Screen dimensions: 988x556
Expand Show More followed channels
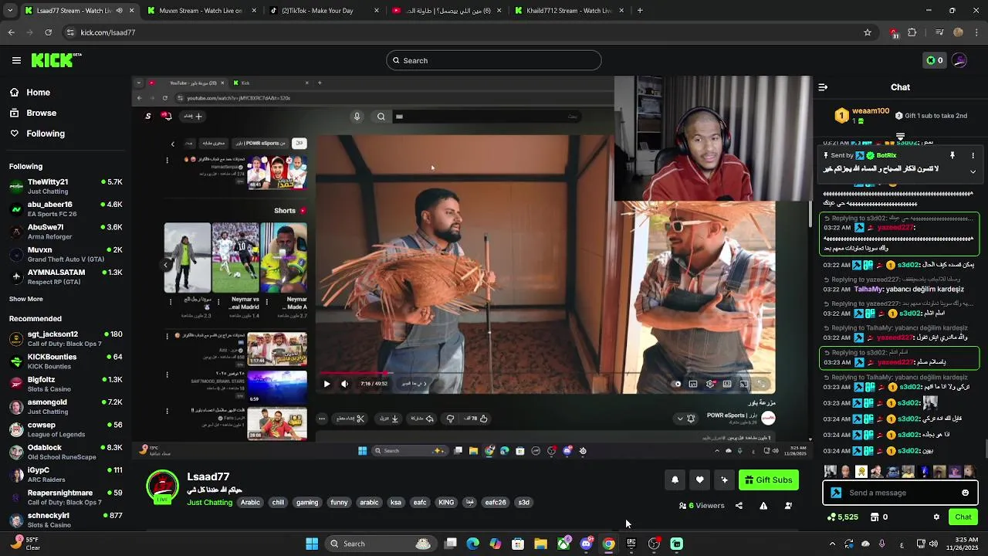[x=26, y=299]
